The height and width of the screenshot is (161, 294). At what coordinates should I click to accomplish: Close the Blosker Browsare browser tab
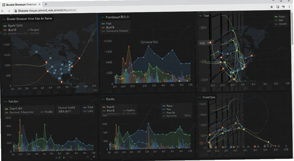[x=39, y=4]
